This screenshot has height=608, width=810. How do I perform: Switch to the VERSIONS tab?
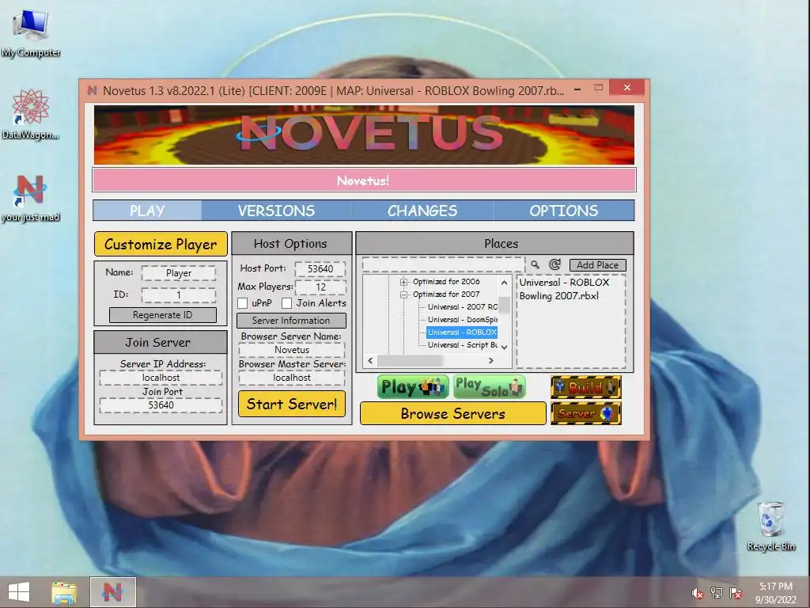coord(276,211)
